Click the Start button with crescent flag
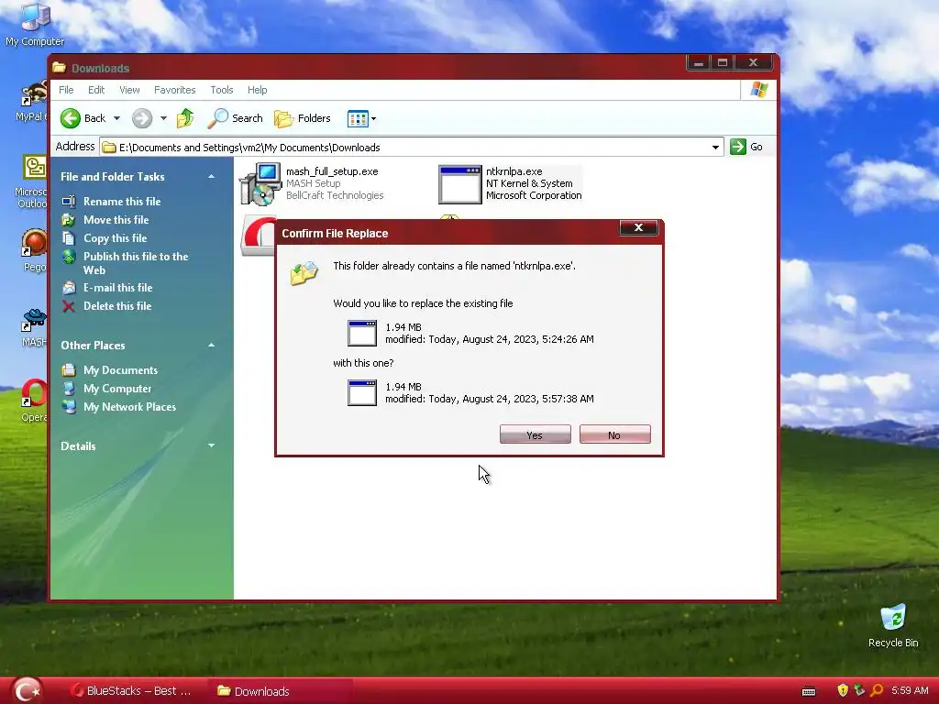 coord(27,691)
